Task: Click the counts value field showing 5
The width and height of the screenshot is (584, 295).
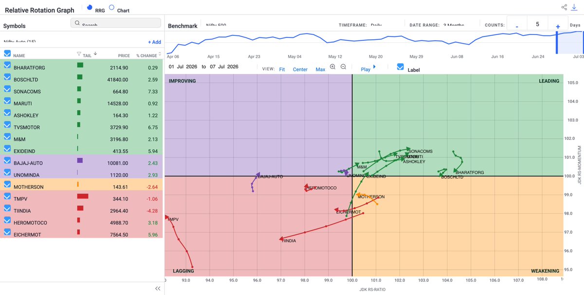Action: click(537, 24)
